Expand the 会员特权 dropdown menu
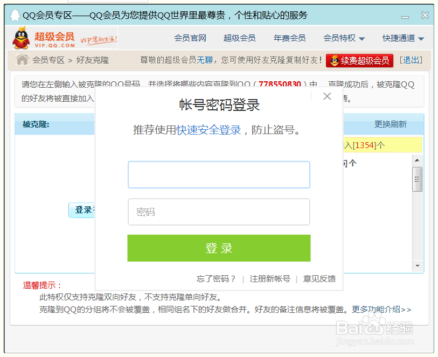 (x=344, y=38)
